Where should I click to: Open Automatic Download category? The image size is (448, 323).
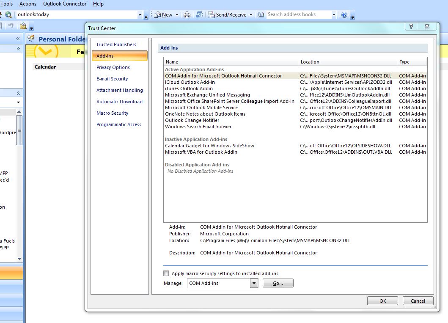click(119, 102)
